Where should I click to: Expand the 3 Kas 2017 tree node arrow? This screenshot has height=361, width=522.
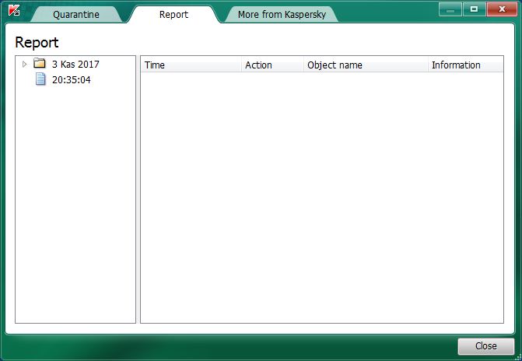point(24,64)
